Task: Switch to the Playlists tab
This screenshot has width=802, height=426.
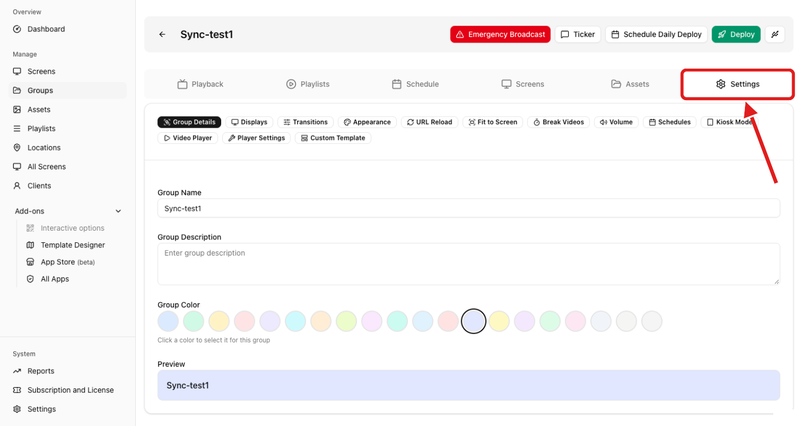Action: pos(308,84)
